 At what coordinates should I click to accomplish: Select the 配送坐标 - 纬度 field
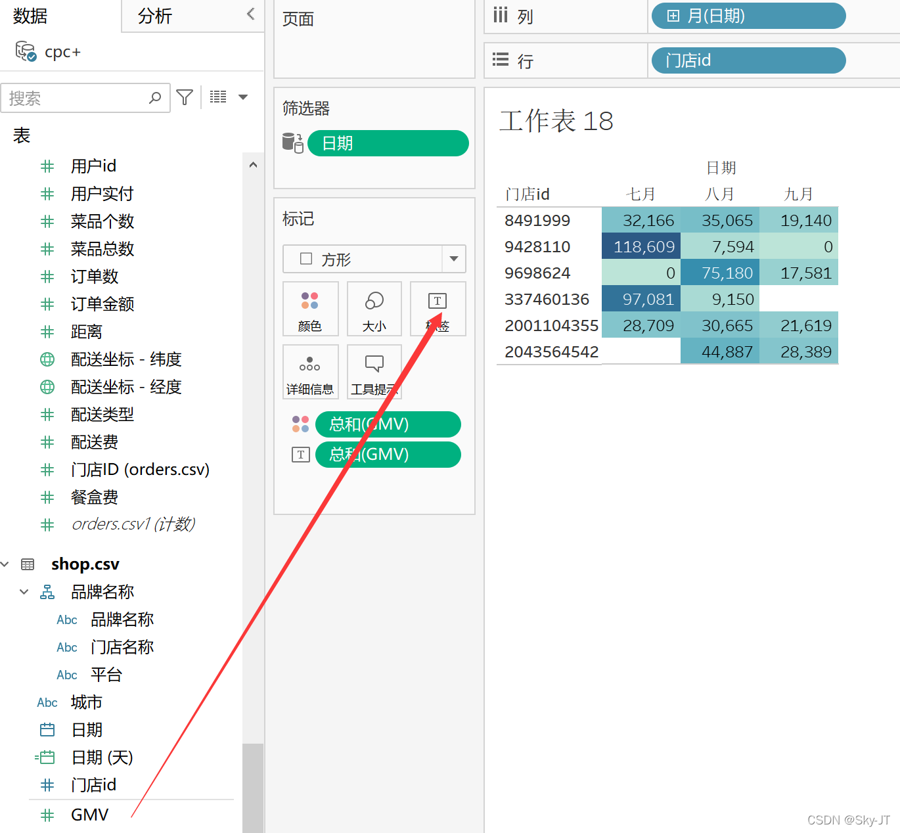[x=125, y=359]
